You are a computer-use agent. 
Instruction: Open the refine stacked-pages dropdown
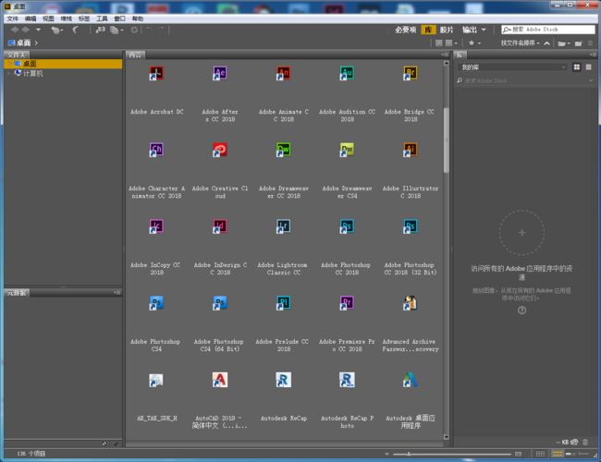(117, 30)
